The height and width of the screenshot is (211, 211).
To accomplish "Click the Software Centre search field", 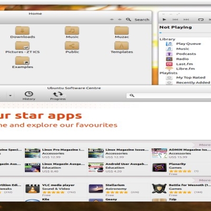I will coord(169,95).
